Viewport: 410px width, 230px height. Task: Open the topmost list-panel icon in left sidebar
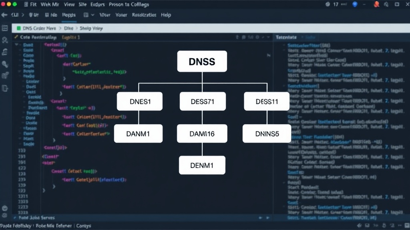5,28
